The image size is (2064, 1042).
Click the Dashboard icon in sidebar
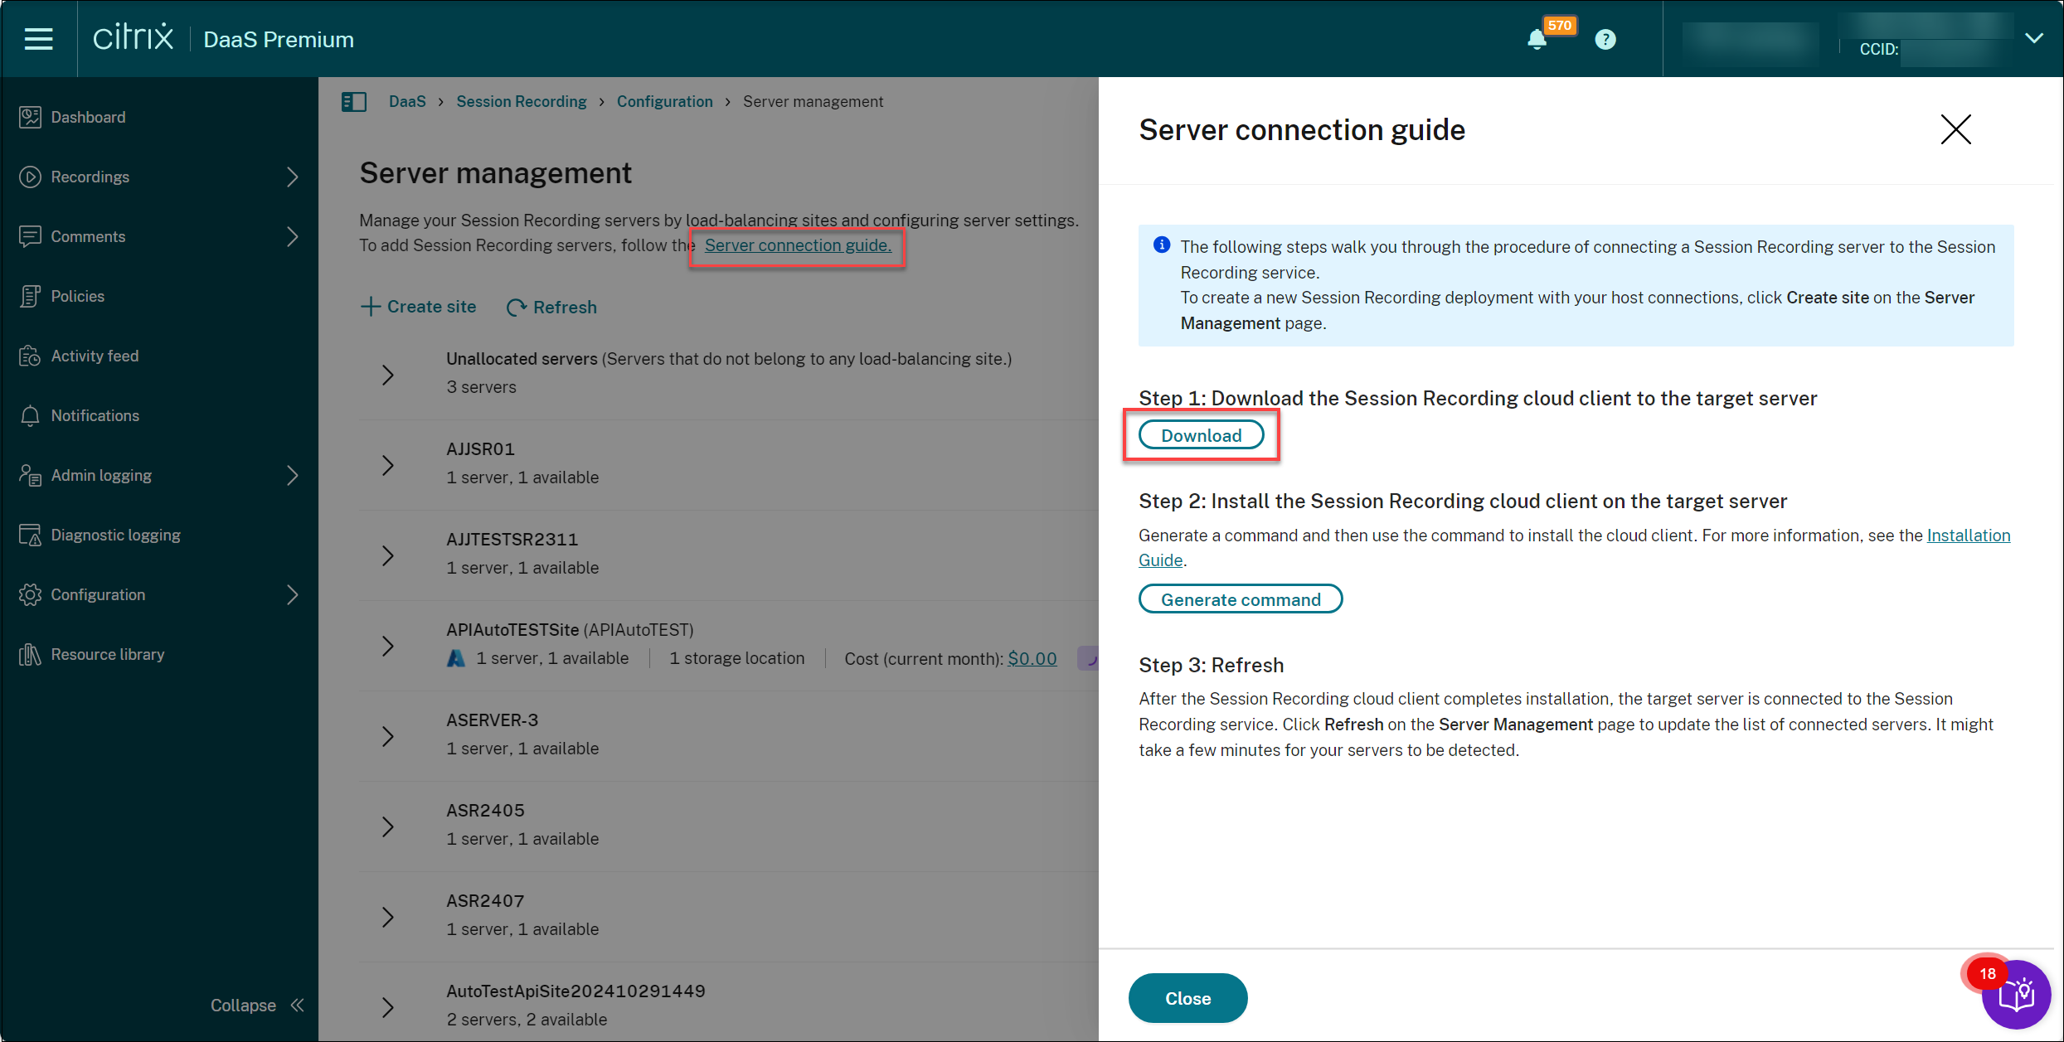31,117
